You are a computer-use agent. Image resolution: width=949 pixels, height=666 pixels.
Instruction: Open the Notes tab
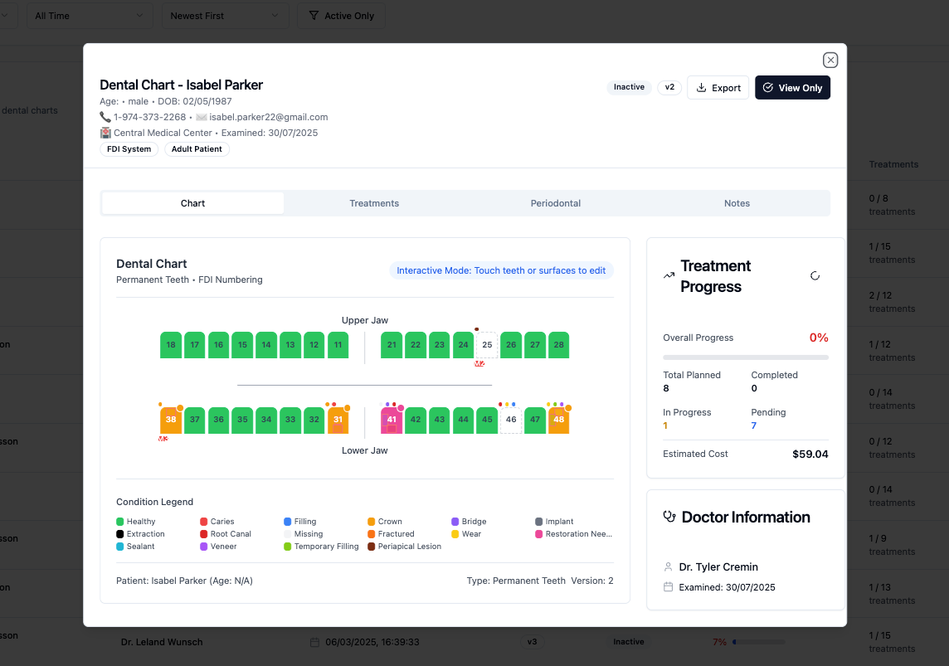click(x=737, y=203)
